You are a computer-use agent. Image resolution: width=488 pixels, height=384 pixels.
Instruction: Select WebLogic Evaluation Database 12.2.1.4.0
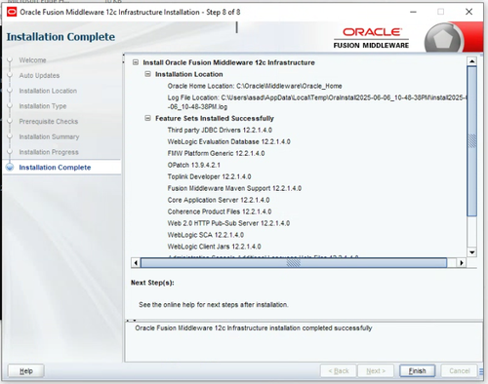click(x=229, y=141)
